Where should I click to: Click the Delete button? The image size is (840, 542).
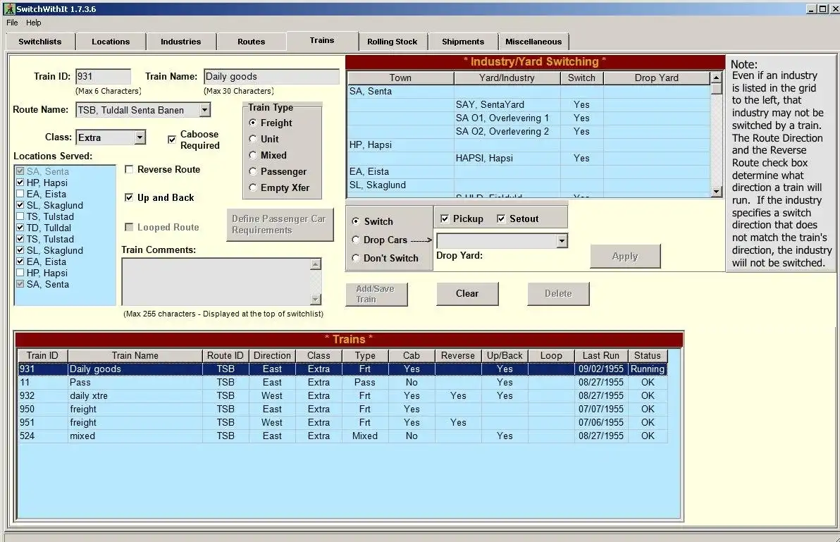tap(558, 293)
